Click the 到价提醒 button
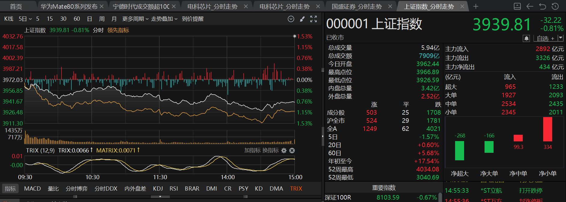 (193, 19)
